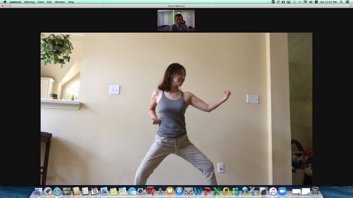This screenshot has width=353, height=198.
Task: Click the main speaker video in the meeting
Action: point(176,109)
